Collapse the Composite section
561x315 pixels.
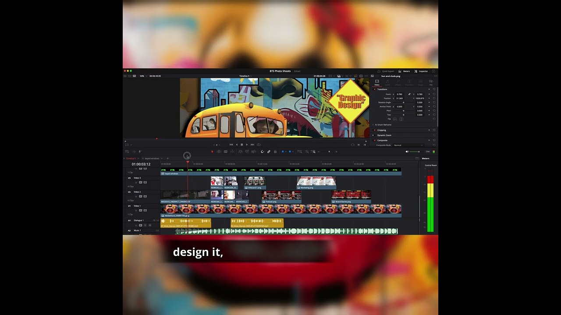pyautogui.click(x=382, y=140)
